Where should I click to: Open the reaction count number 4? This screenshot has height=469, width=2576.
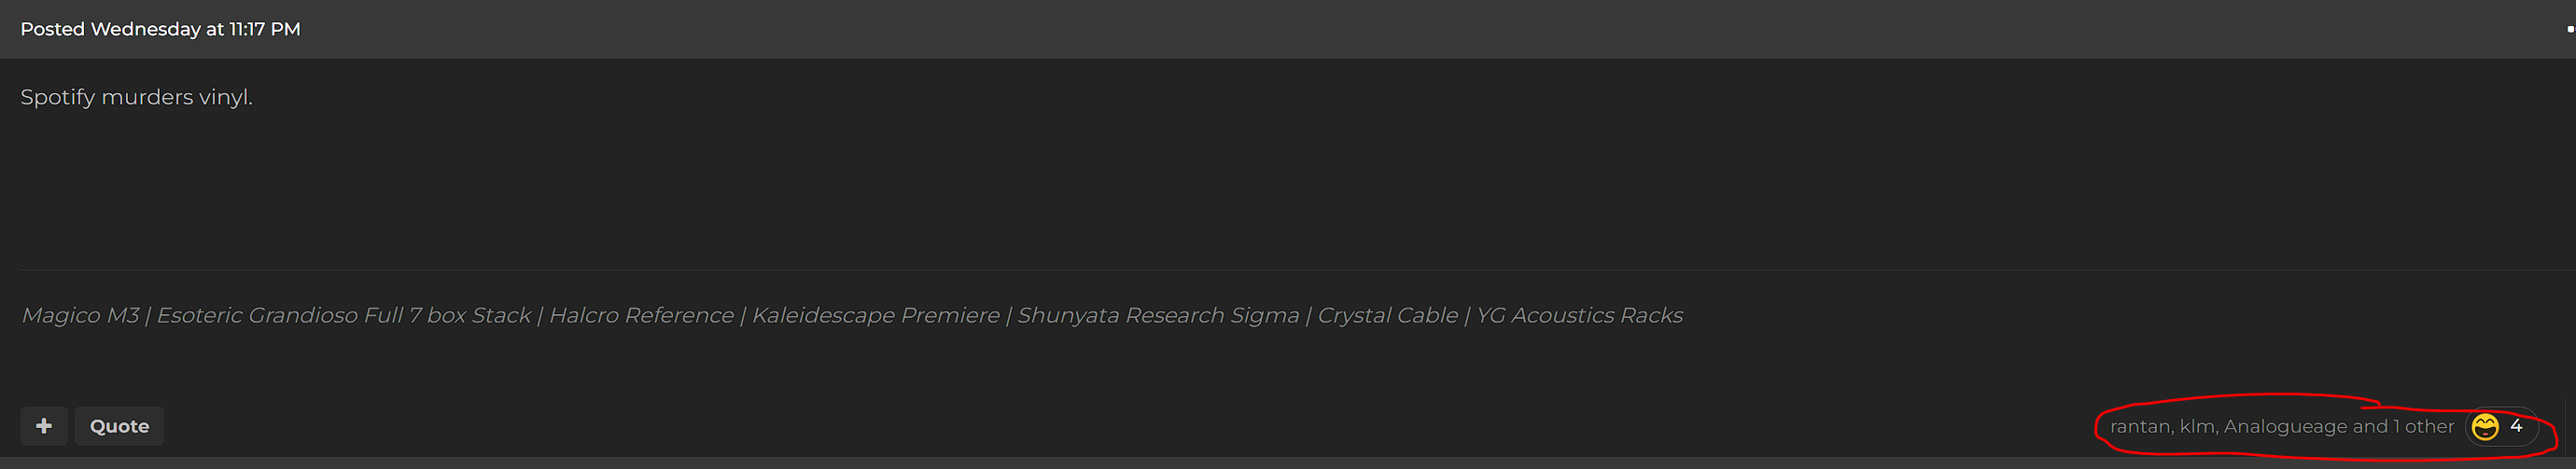pos(2516,426)
